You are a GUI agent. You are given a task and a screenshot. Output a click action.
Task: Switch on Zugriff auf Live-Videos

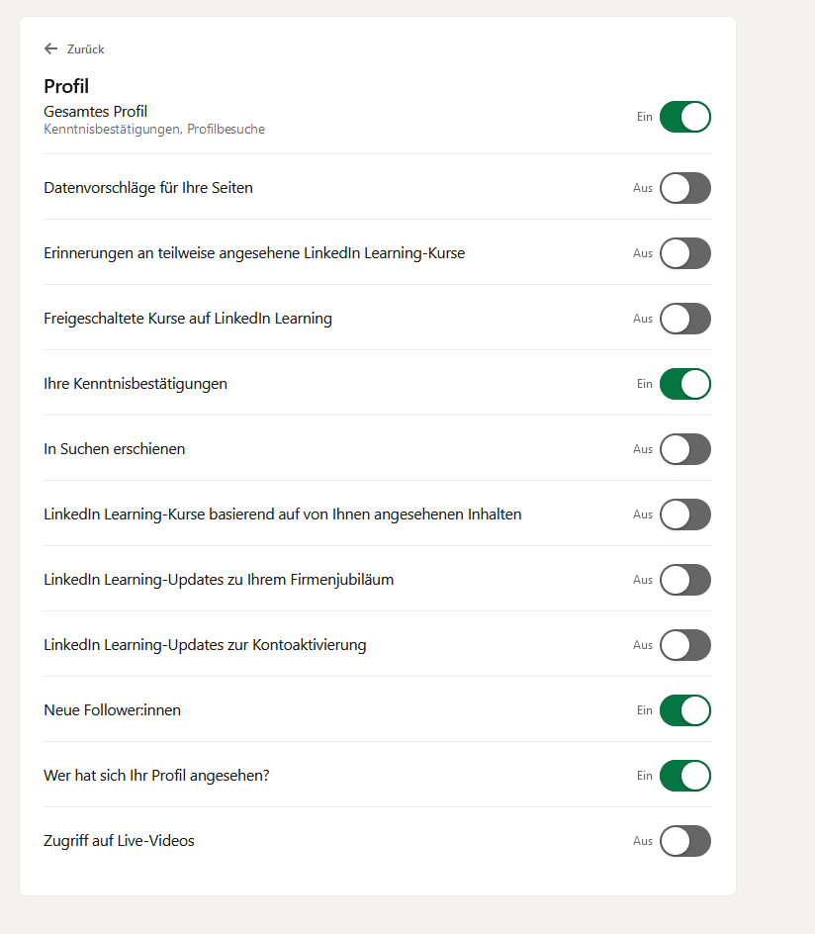684,841
